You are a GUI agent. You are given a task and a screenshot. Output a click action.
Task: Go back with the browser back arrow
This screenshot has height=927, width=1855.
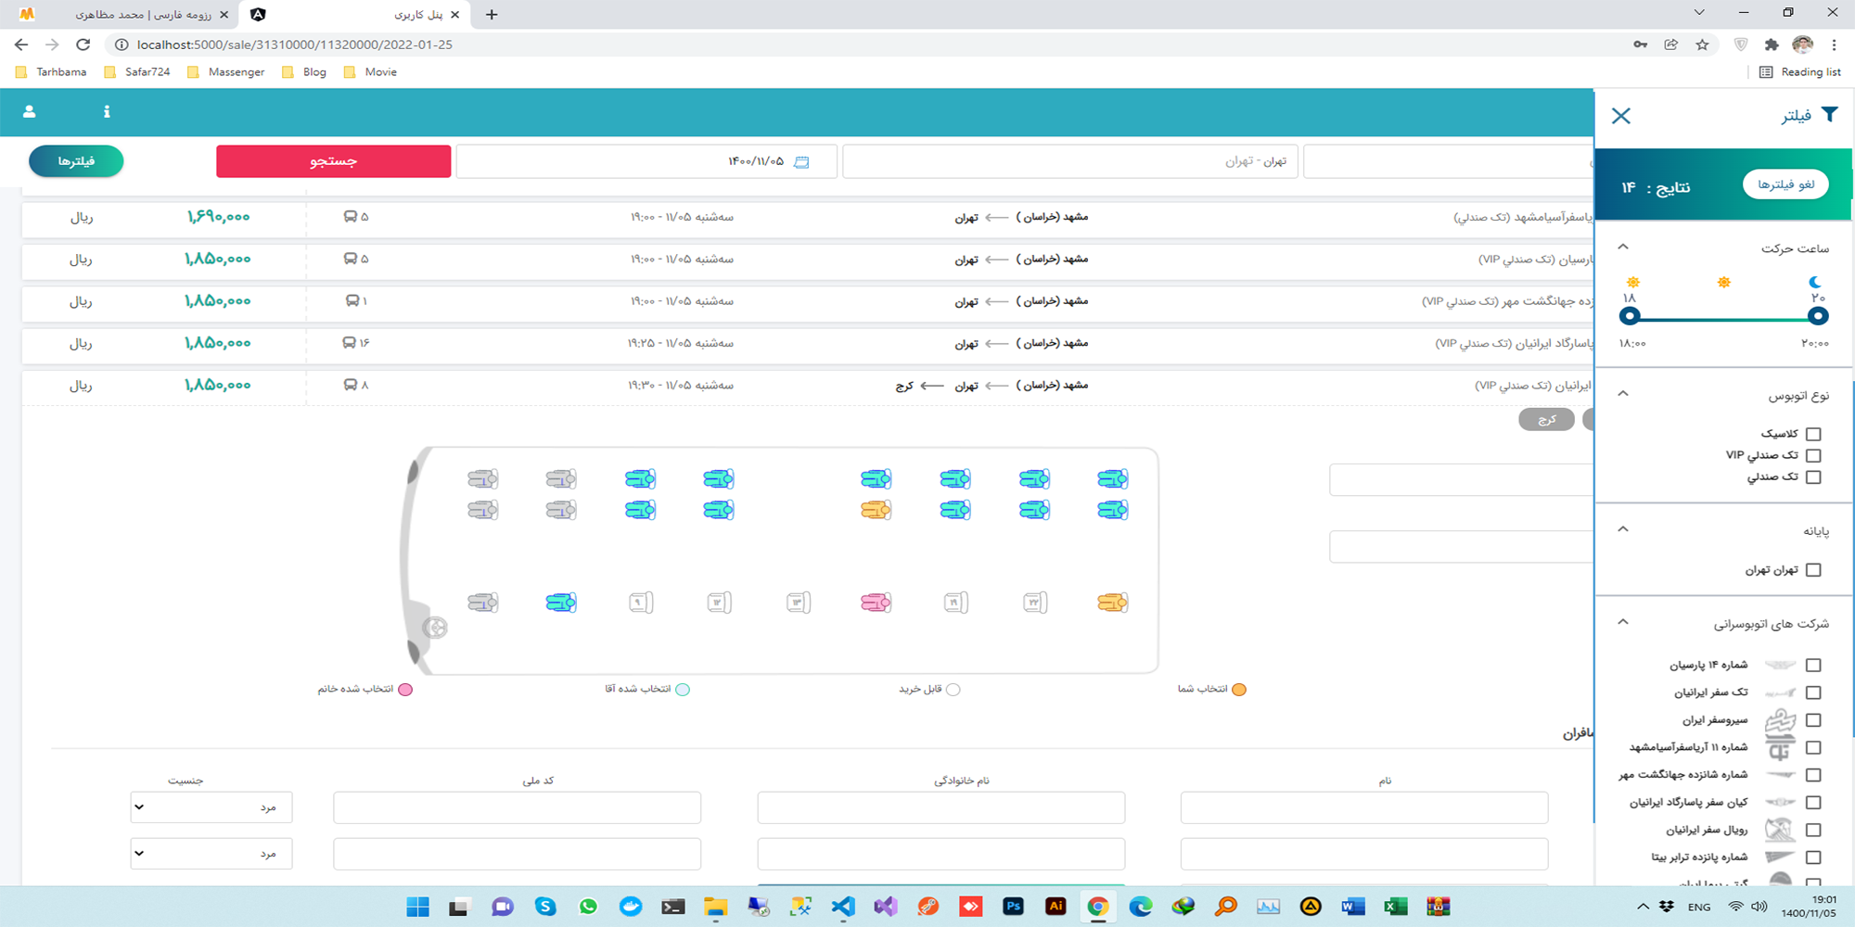click(21, 44)
